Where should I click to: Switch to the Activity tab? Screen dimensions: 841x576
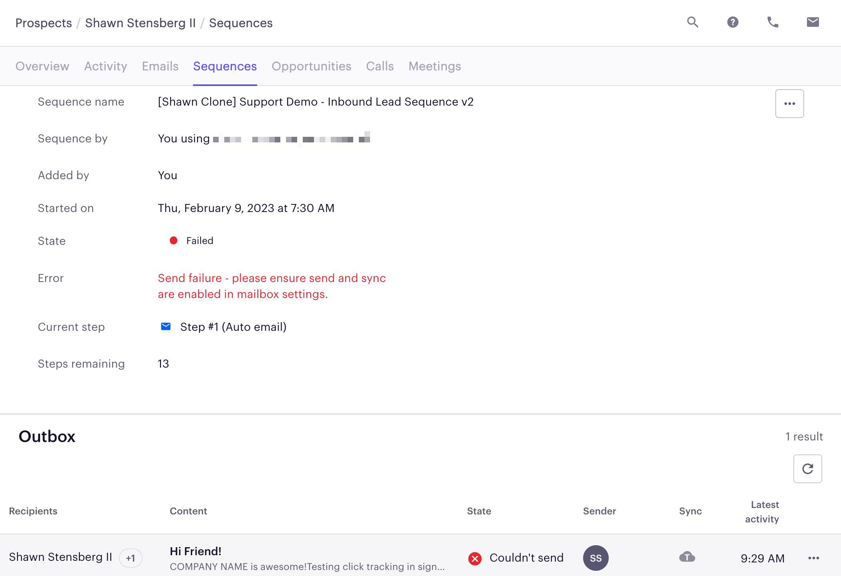tap(105, 66)
